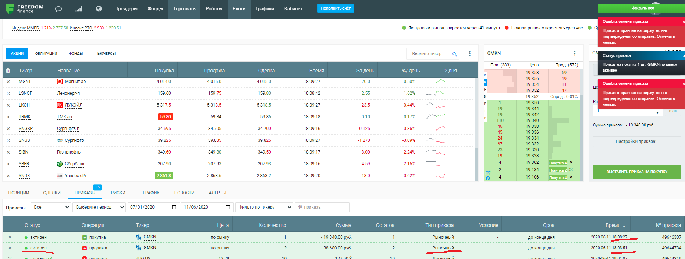Click ВЫСТАВИТЬ ПРИКАЗ НА ПОКУПКУ button
This screenshot has width=685, height=259.
637,172
